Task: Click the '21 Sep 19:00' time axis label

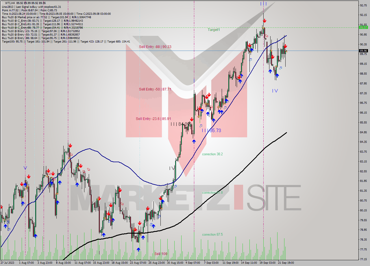Action: pyautogui.click(x=286, y=263)
